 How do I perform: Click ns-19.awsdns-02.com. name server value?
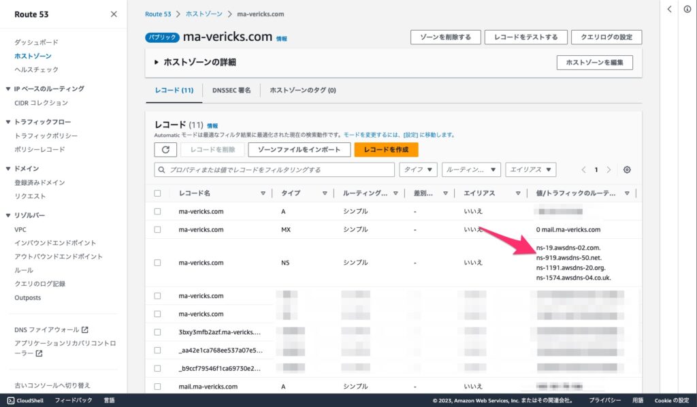568,248
